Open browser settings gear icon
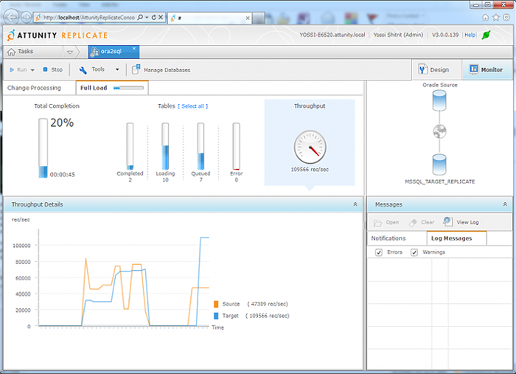The image size is (516, 374). click(506, 17)
